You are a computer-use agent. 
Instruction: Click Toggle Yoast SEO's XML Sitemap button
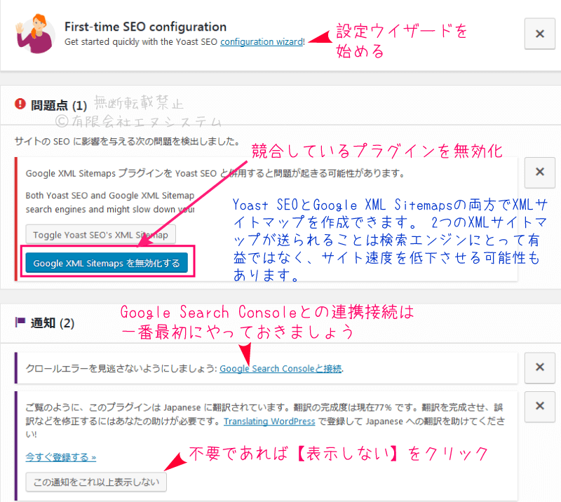click(x=100, y=235)
